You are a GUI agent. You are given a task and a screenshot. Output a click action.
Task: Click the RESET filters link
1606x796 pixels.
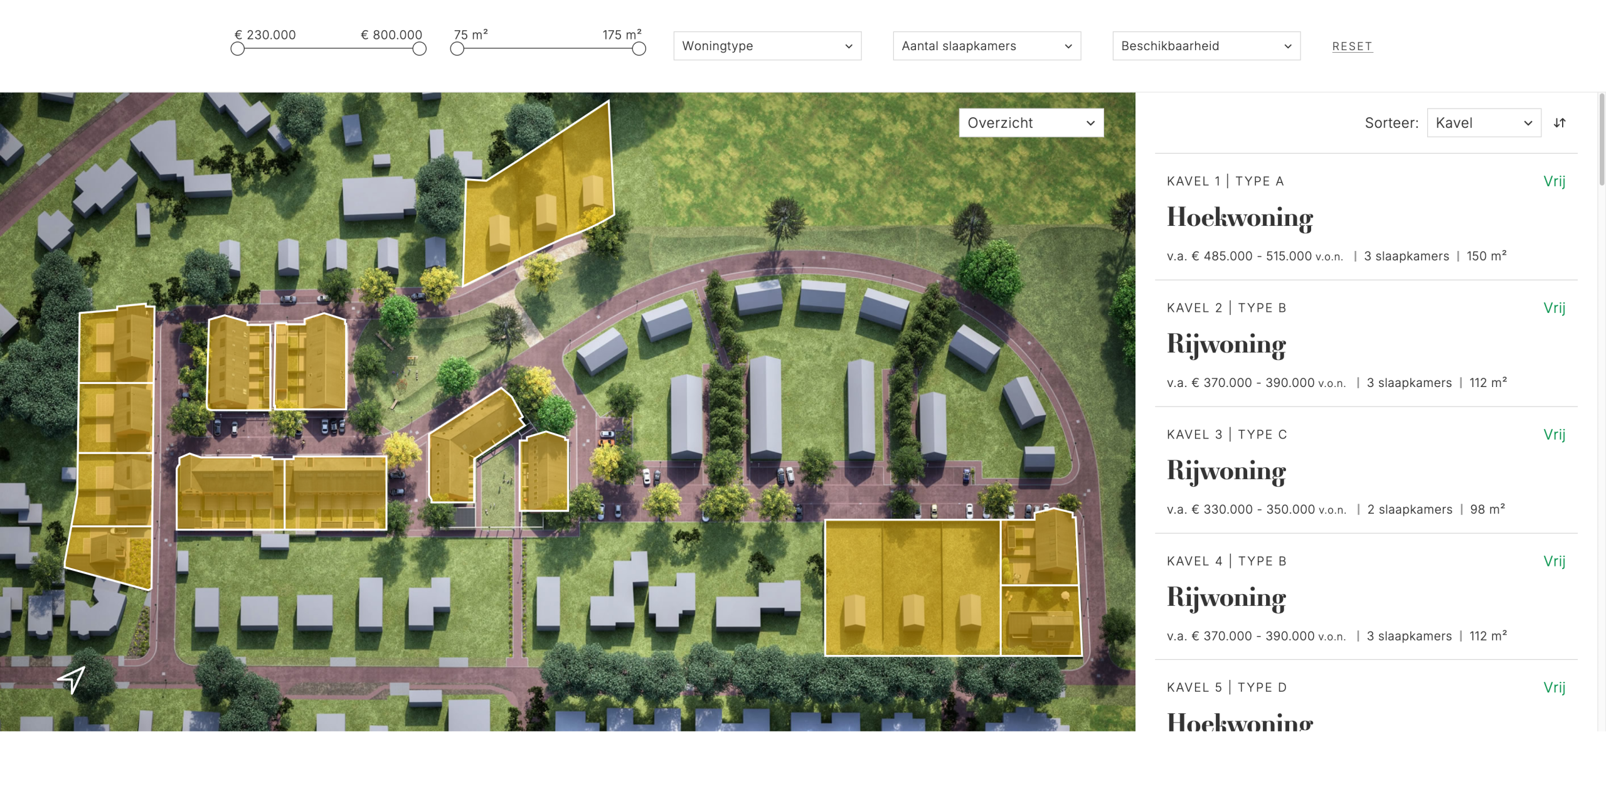tap(1352, 46)
